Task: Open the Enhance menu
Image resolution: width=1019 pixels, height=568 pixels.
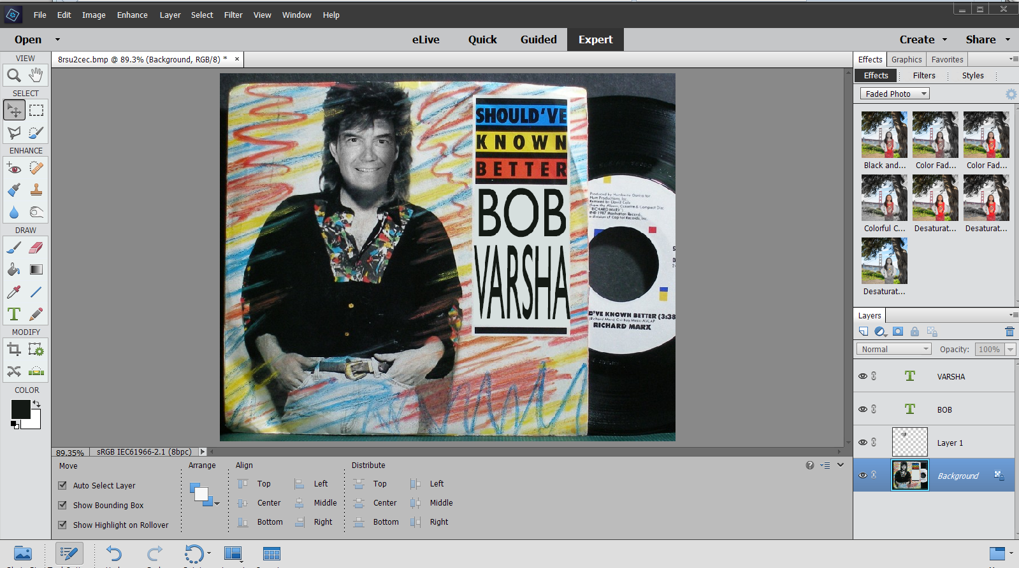Action: point(132,15)
